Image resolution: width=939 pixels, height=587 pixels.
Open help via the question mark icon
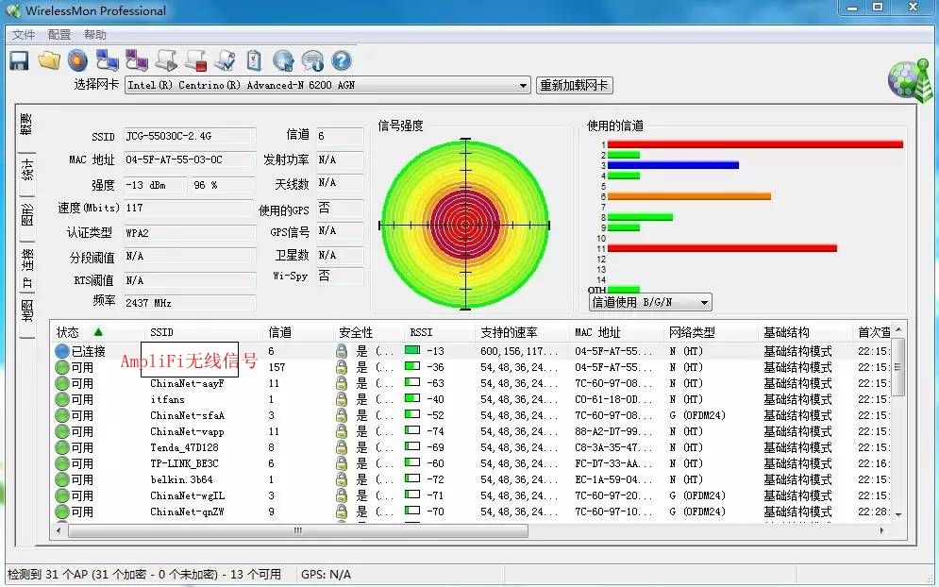(x=341, y=59)
